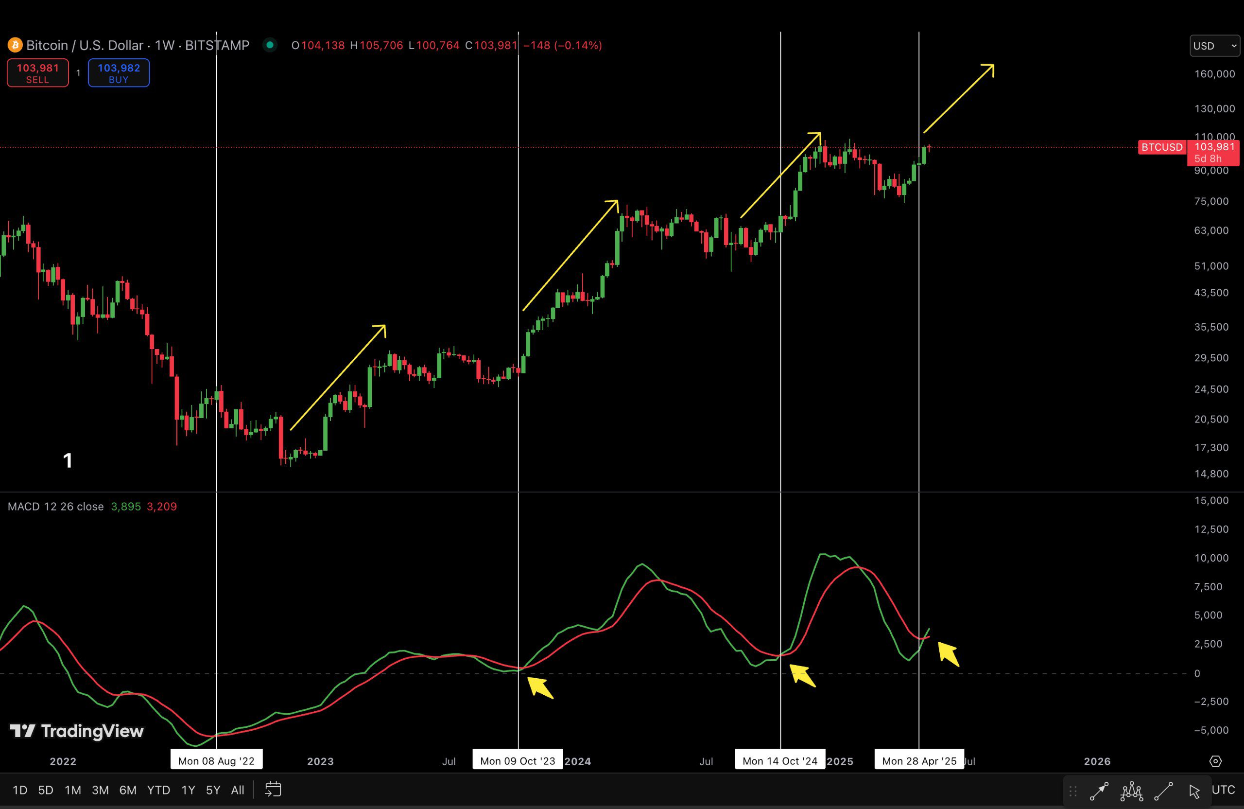Select the 5Y time range
The width and height of the screenshot is (1244, 809).
[x=213, y=790]
